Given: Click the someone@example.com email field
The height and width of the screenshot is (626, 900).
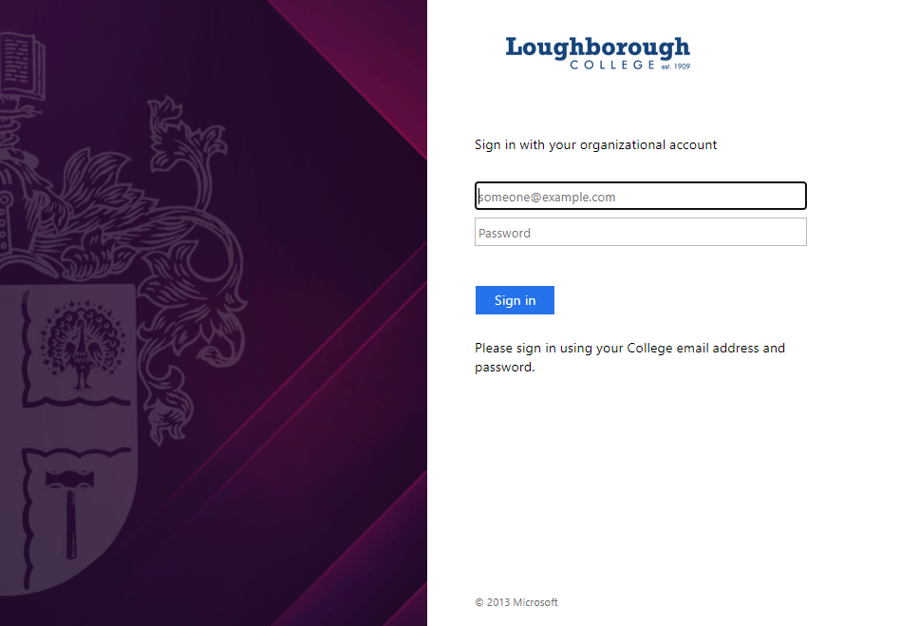Looking at the screenshot, I should point(641,196).
